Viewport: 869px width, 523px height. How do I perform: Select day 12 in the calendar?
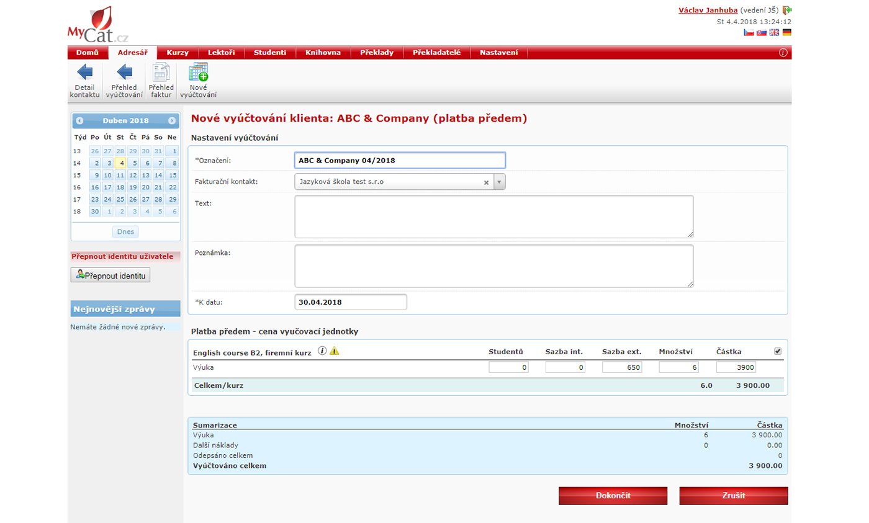[x=134, y=175]
